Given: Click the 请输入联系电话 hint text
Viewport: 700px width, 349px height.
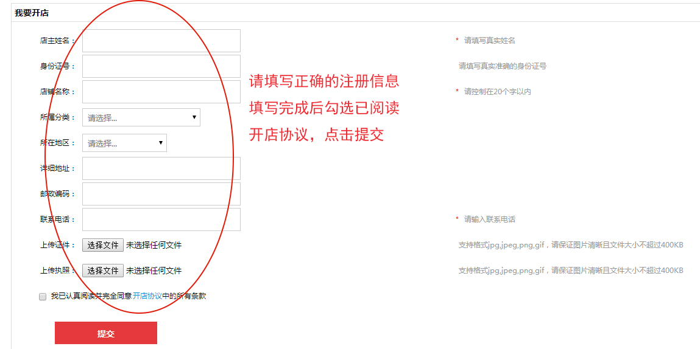Looking at the screenshot, I should (x=490, y=219).
